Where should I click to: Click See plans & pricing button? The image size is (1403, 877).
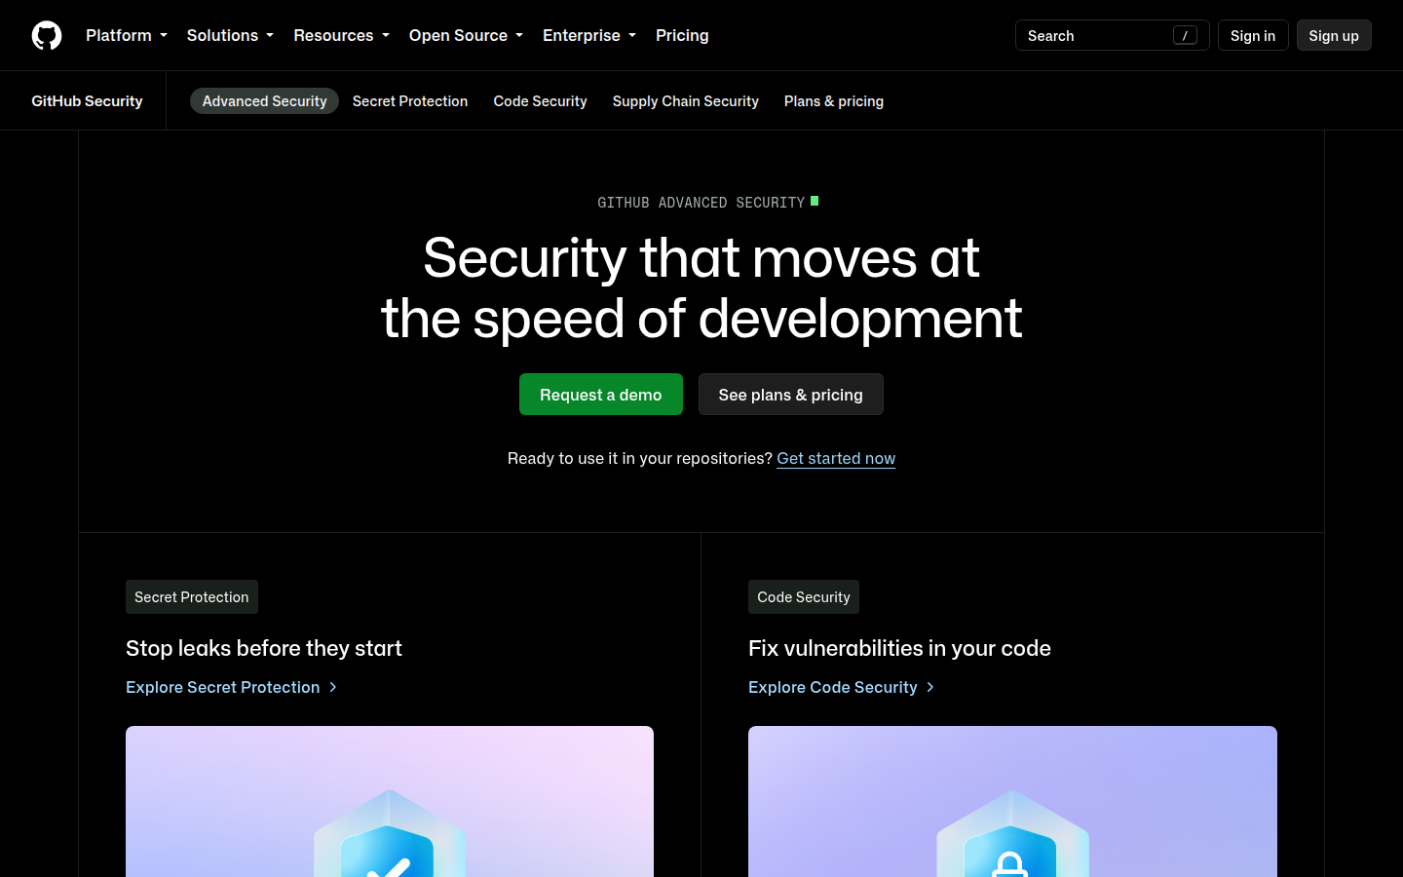(x=791, y=395)
